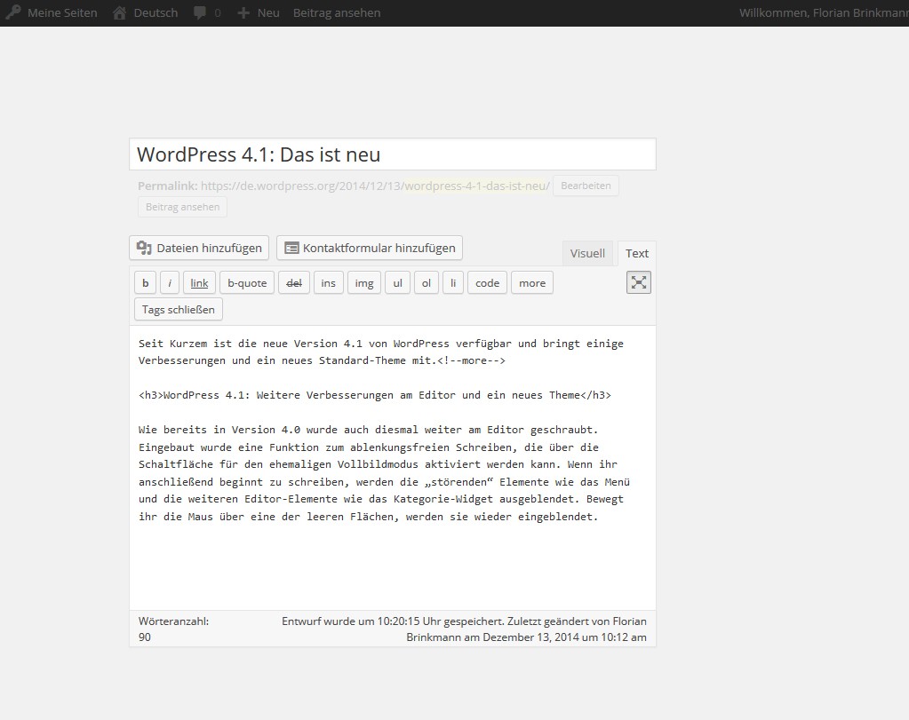
Task: Insert deleted text tag with del button
Action: [x=294, y=282]
